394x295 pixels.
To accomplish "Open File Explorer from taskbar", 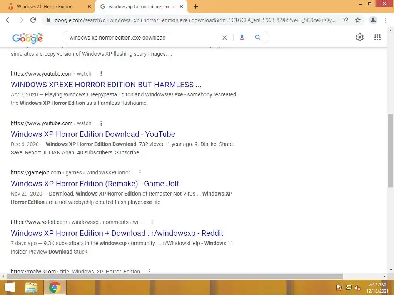I will click(31, 287).
